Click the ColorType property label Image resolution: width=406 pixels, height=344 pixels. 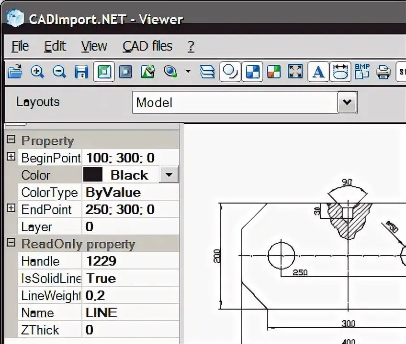pyautogui.click(x=49, y=193)
